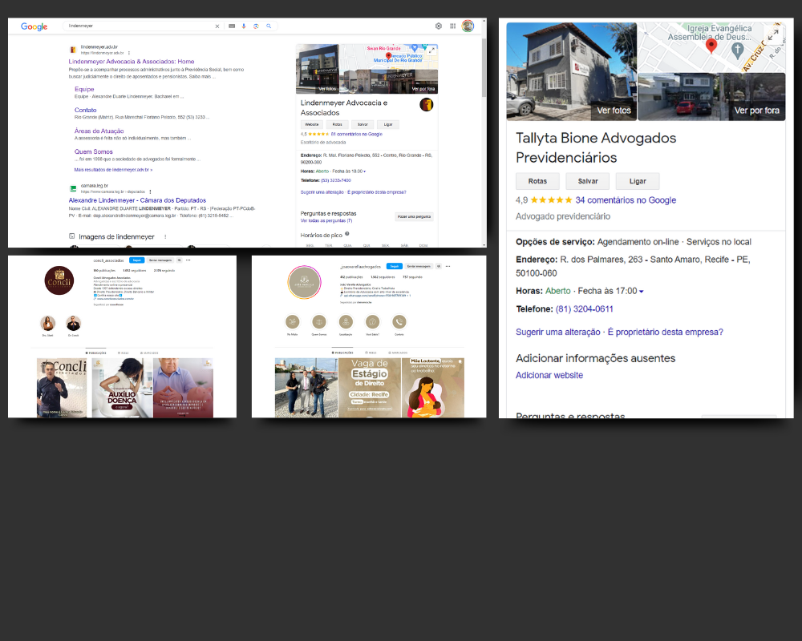Open Lindenmeyer Advocacia & Associados: Home result
This screenshot has height=641, width=802.
132,62
